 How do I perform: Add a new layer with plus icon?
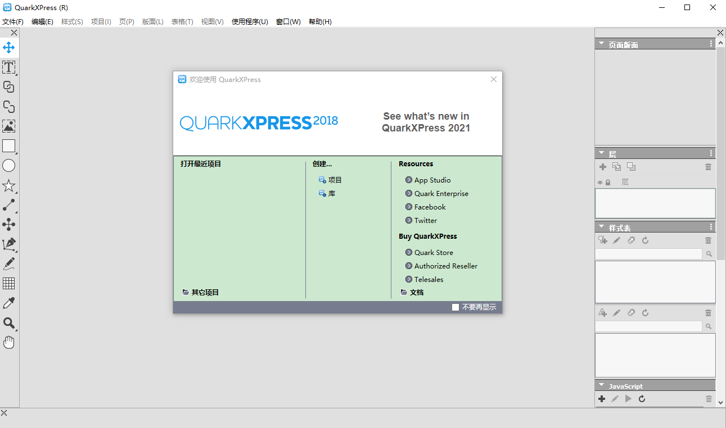click(603, 167)
